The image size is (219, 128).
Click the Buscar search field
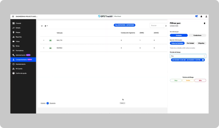(157, 26)
